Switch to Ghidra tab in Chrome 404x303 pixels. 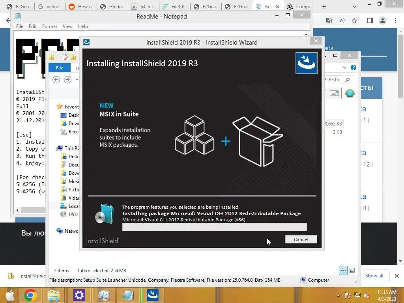[x=112, y=7]
